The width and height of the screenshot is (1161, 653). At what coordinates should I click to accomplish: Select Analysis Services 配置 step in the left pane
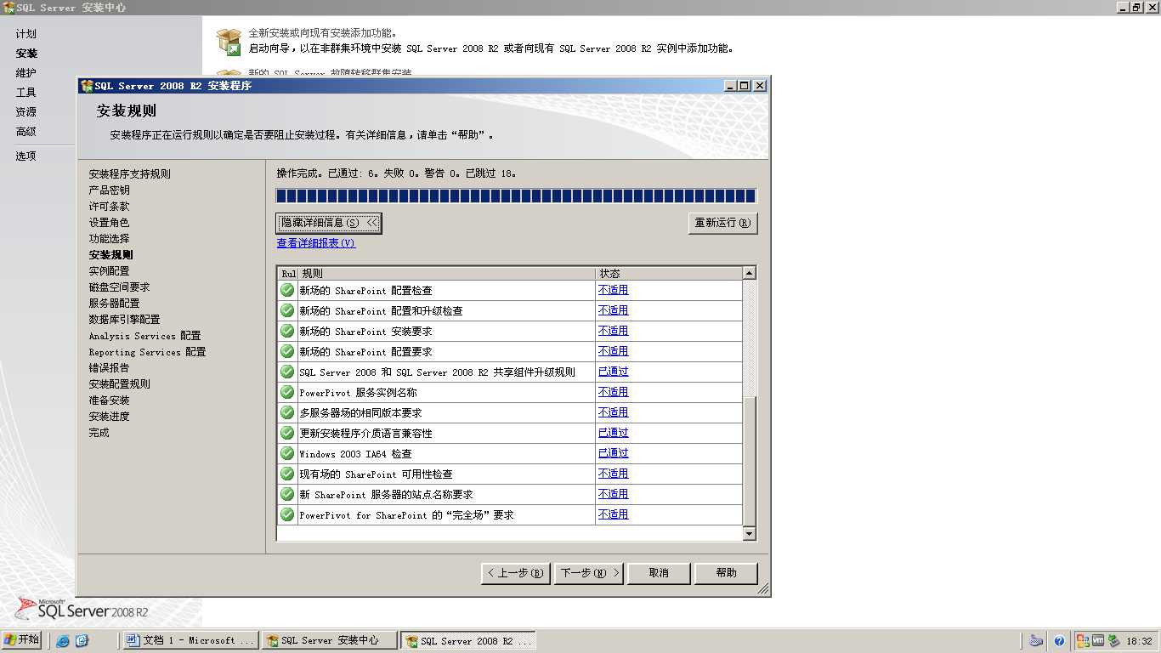pyautogui.click(x=145, y=336)
